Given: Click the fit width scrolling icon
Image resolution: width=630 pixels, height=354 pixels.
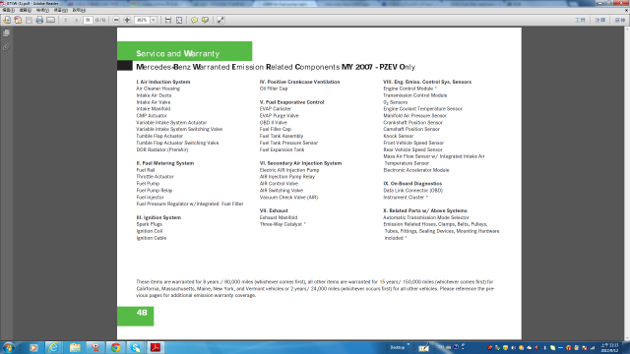Looking at the screenshot, I should [168, 20].
